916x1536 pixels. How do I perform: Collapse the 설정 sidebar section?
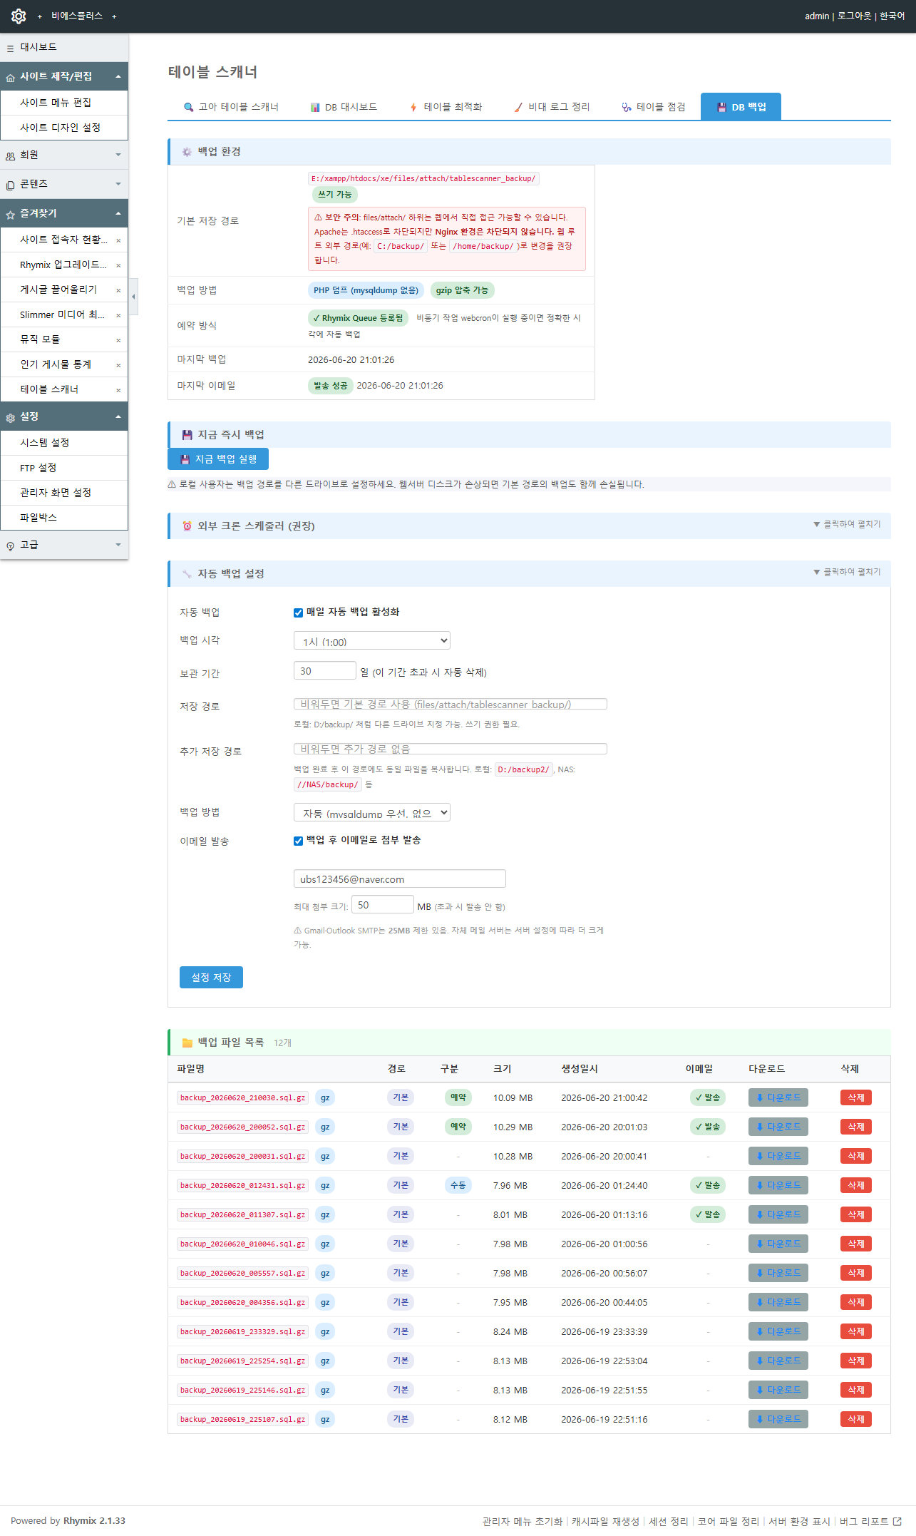coord(64,416)
